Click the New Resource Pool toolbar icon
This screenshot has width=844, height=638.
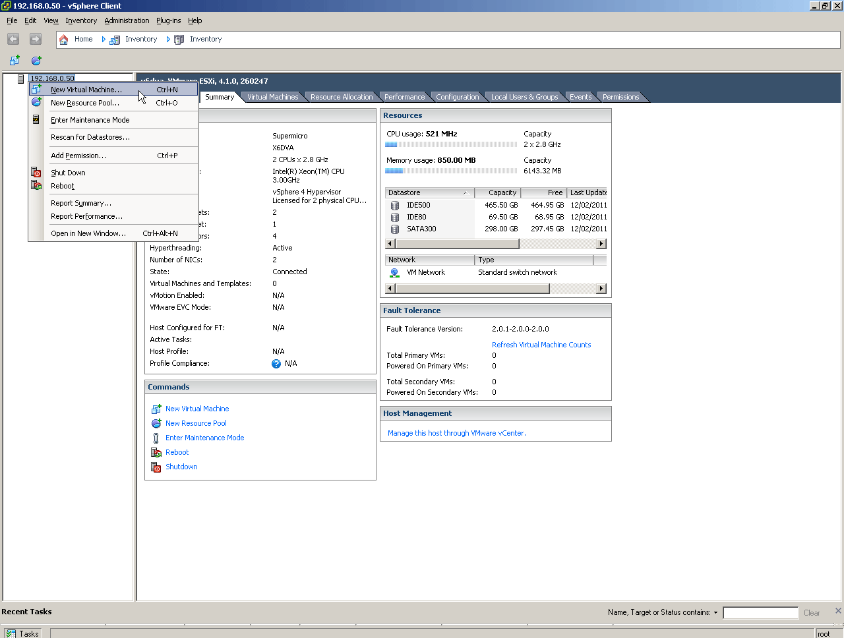(x=36, y=61)
